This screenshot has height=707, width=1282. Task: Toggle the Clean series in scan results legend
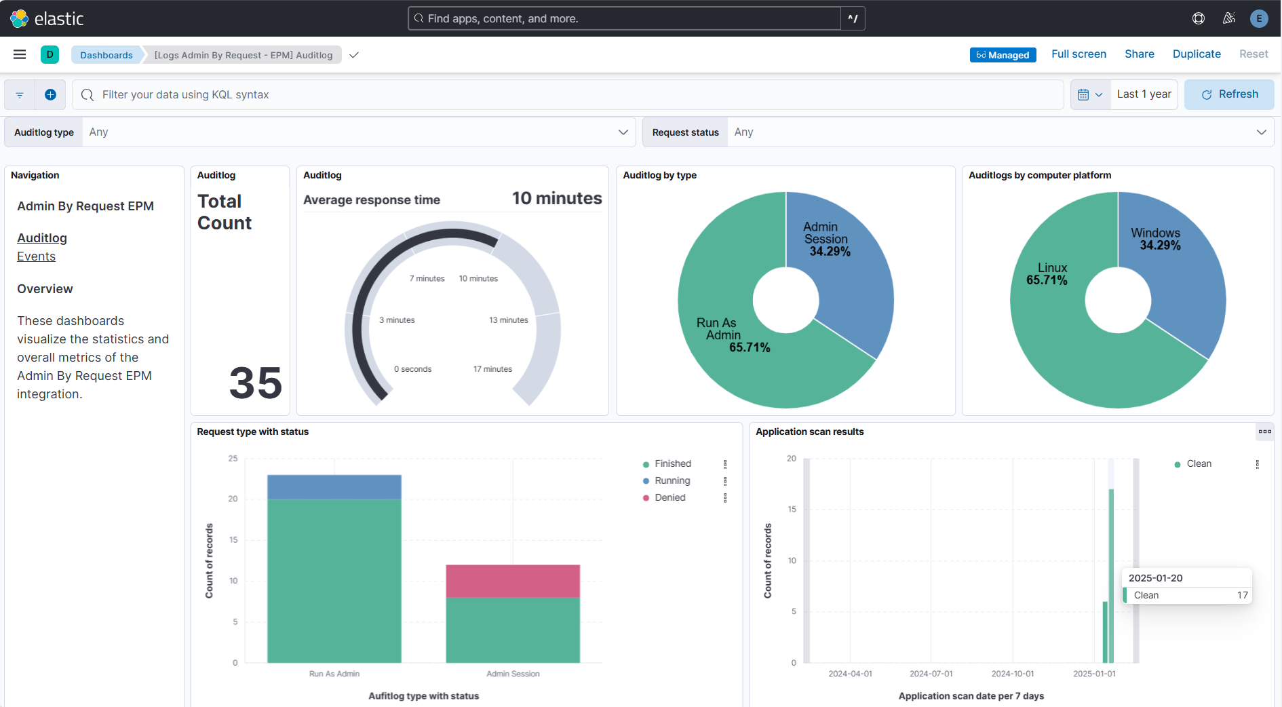click(x=1199, y=463)
